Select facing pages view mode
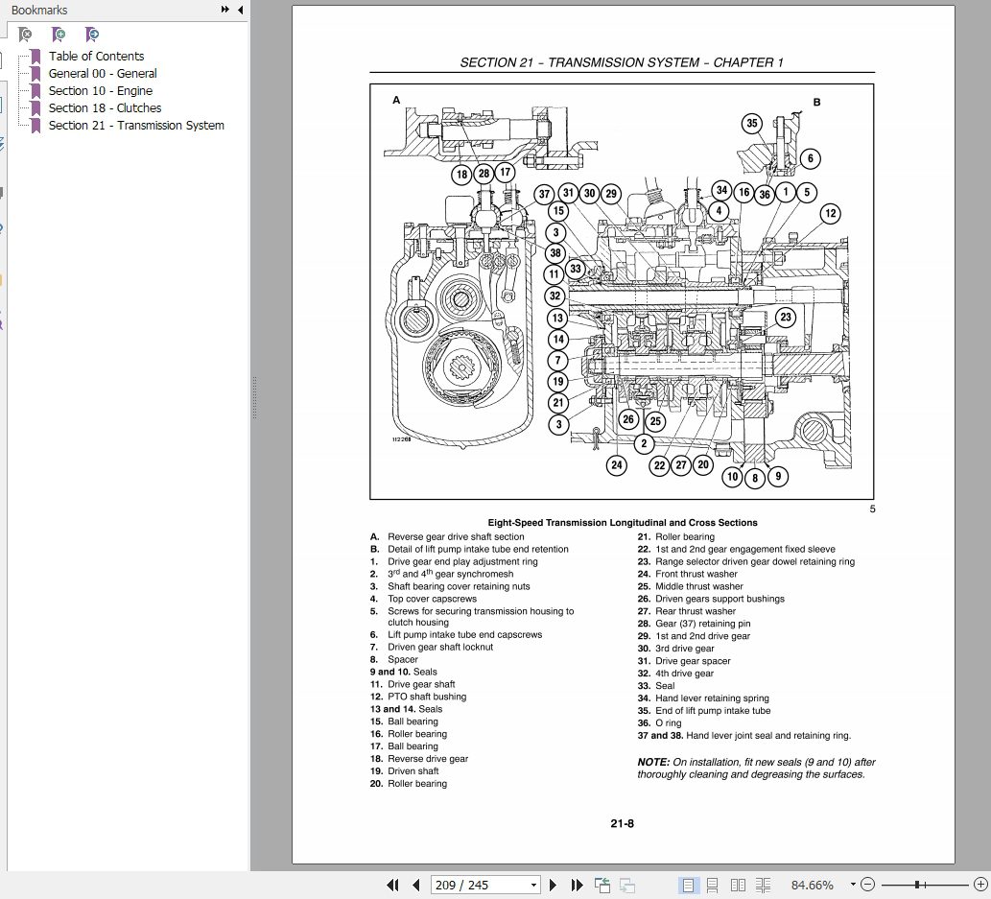 (738, 886)
